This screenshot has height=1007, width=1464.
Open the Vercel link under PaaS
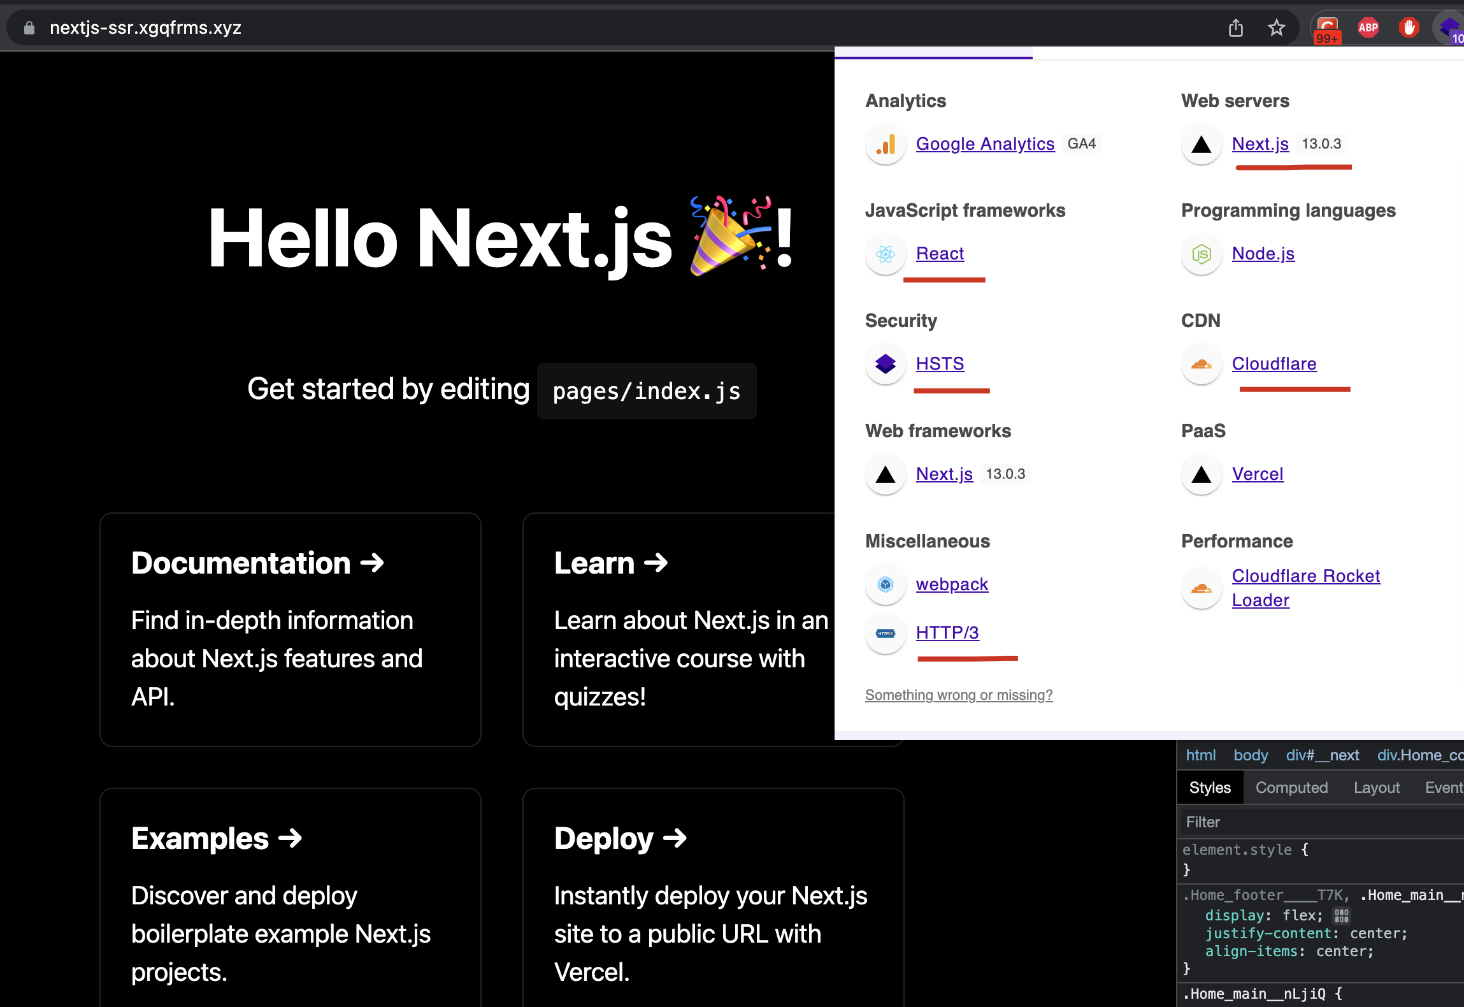click(x=1258, y=474)
